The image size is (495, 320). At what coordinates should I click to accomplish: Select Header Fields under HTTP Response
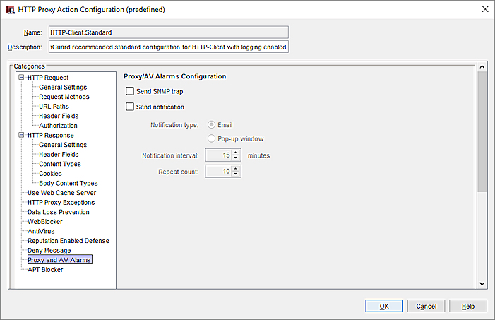[59, 155]
